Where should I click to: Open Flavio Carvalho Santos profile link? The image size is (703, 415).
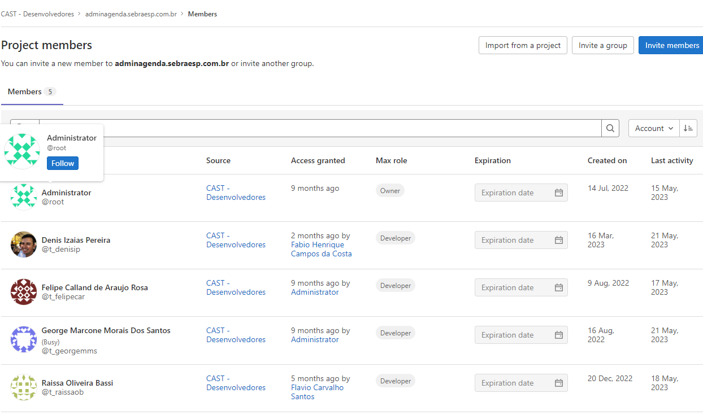tap(317, 392)
